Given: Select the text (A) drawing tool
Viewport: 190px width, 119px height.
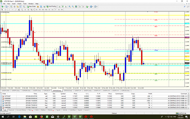Looking at the screenshot, I should click(25, 9).
